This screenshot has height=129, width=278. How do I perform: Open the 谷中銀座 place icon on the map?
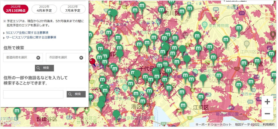158,22
